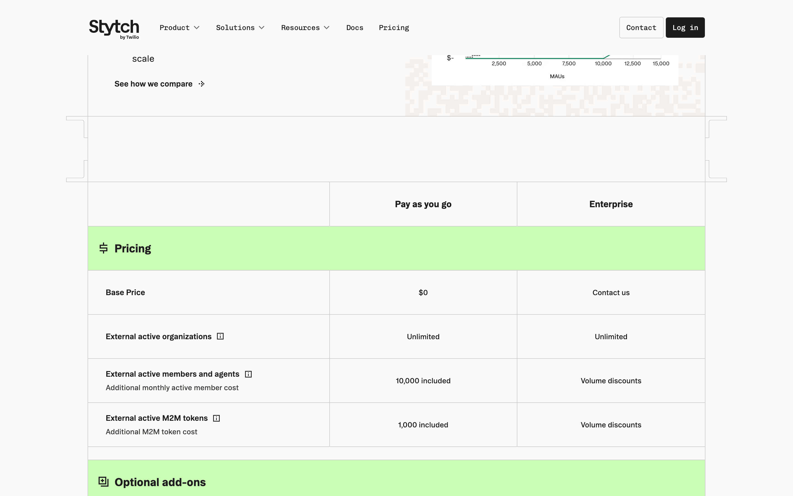Screen dimensions: 793x496
Task: Expand the Resources menu chevron
Action: 326,28
